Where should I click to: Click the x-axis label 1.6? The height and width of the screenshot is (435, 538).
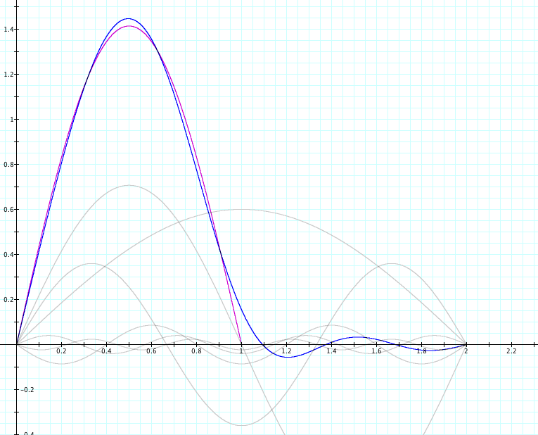coord(376,351)
